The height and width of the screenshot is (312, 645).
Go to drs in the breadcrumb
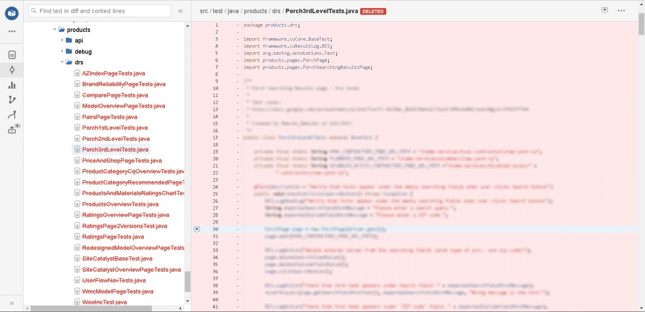pyautogui.click(x=276, y=11)
